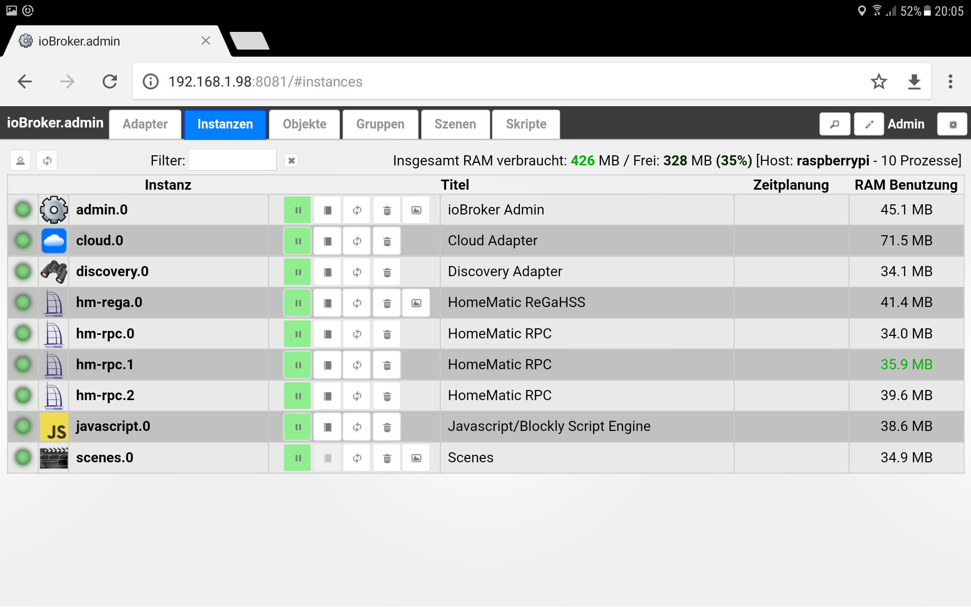Restart the hm-rpc.0 instance
The height and width of the screenshot is (607, 971).
(x=357, y=334)
